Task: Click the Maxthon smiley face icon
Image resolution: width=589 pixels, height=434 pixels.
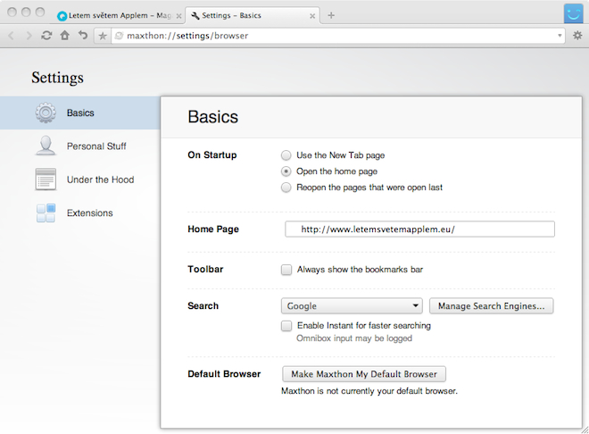Action: click(x=573, y=13)
